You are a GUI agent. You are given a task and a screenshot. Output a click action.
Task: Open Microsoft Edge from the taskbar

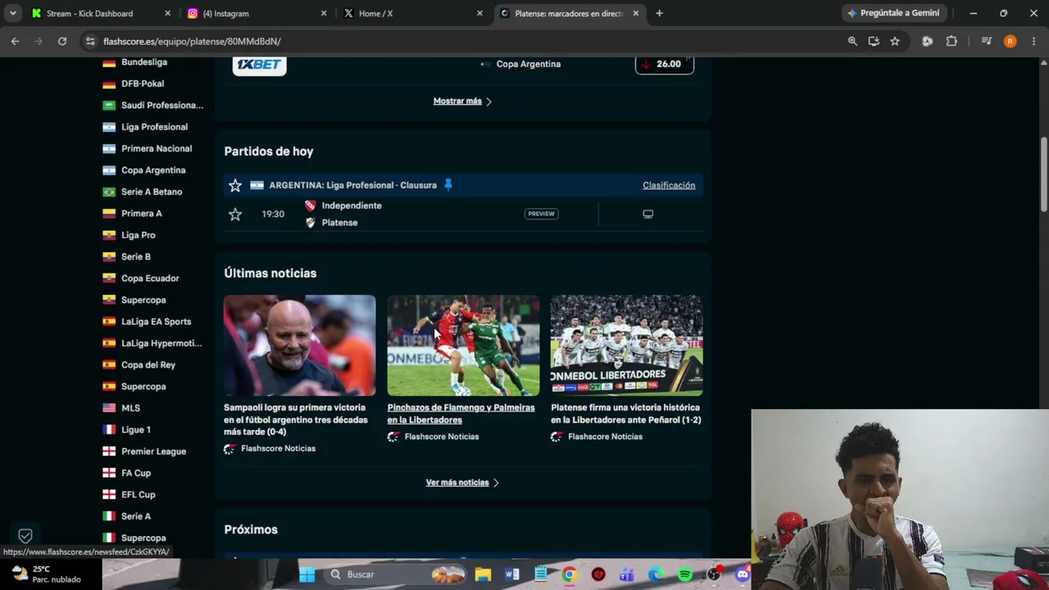[x=656, y=574]
